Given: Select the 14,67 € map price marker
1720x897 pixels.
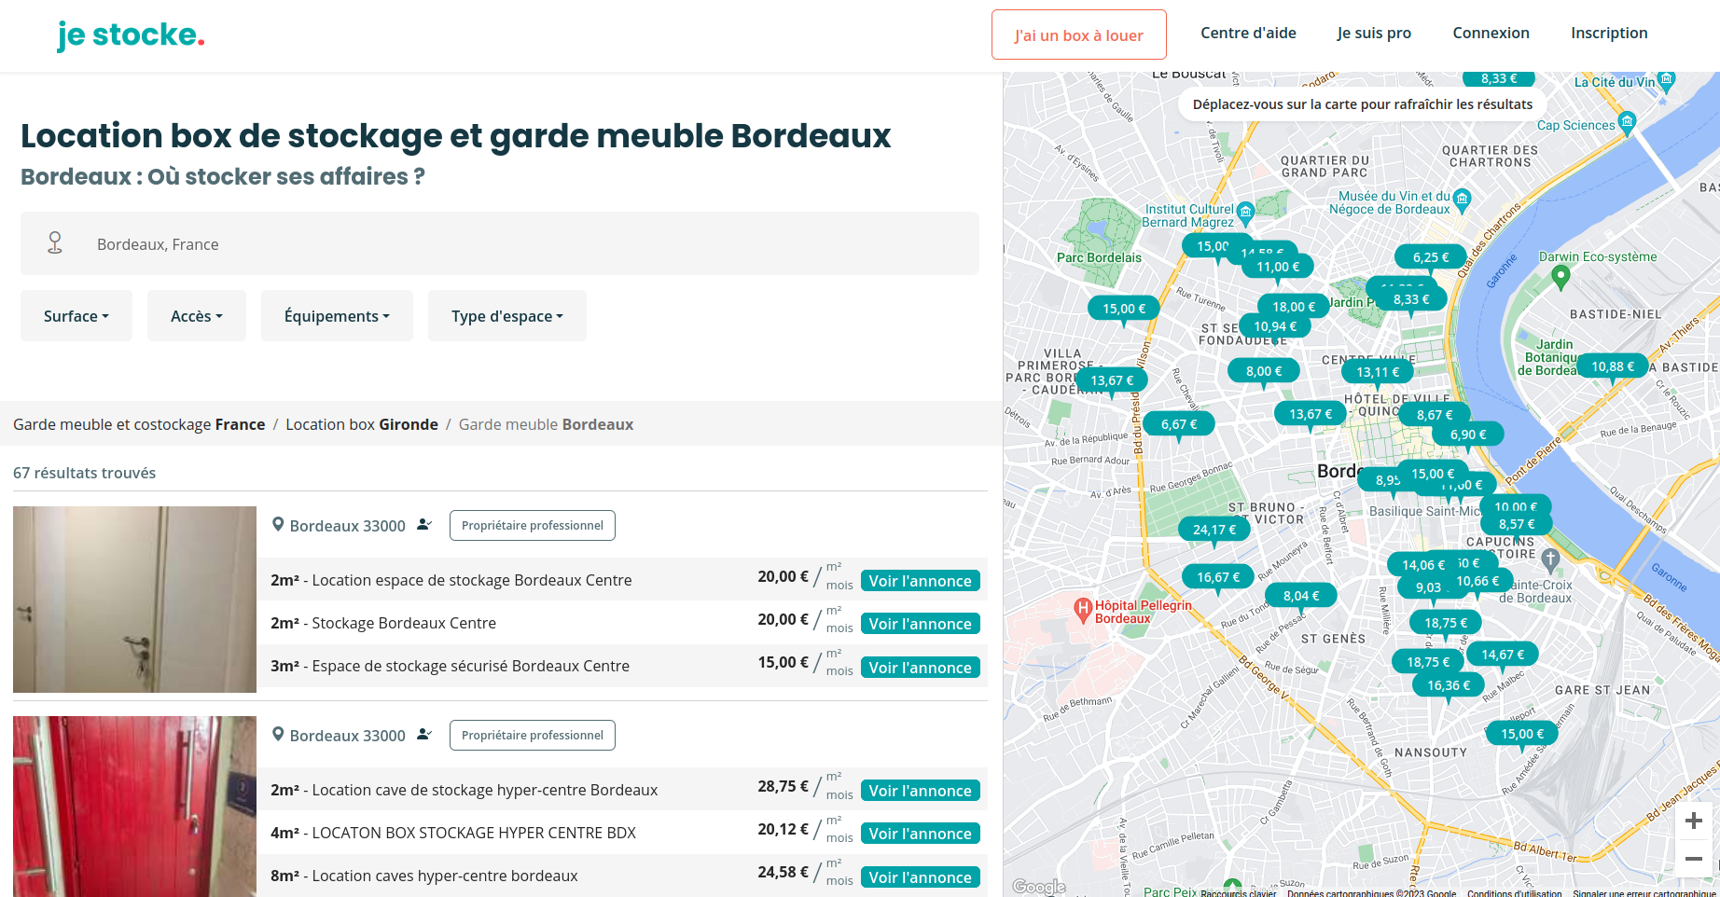Looking at the screenshot, I should click(1503, 655).
